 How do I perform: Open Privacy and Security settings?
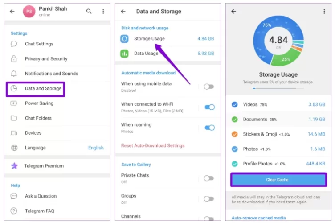(46, 59)
